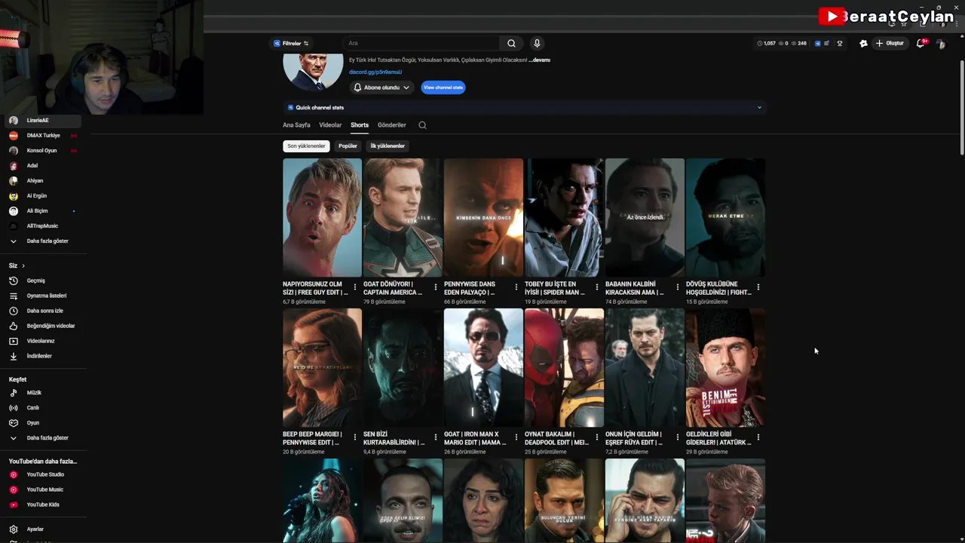Open options menu for TOBEY BU İŞTE EN İYİSİ short

point(596,287)
